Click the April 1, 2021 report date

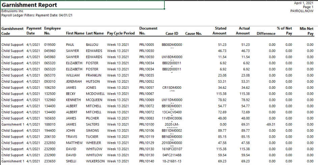coord(303,3)
